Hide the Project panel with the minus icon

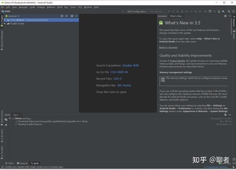(x=76, y=16)
